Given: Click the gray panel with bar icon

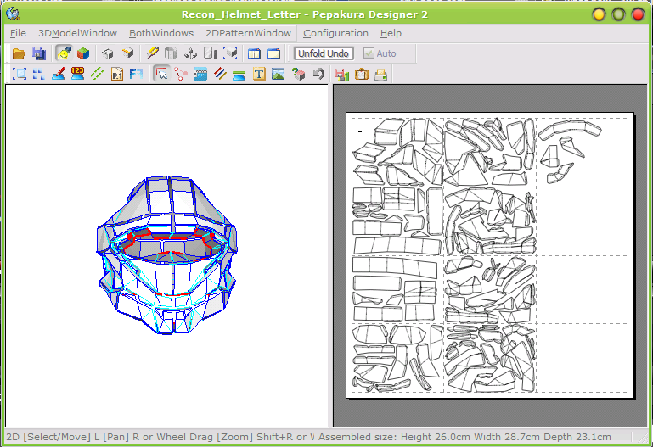Looking at the screenshot, I should [211, 53].
